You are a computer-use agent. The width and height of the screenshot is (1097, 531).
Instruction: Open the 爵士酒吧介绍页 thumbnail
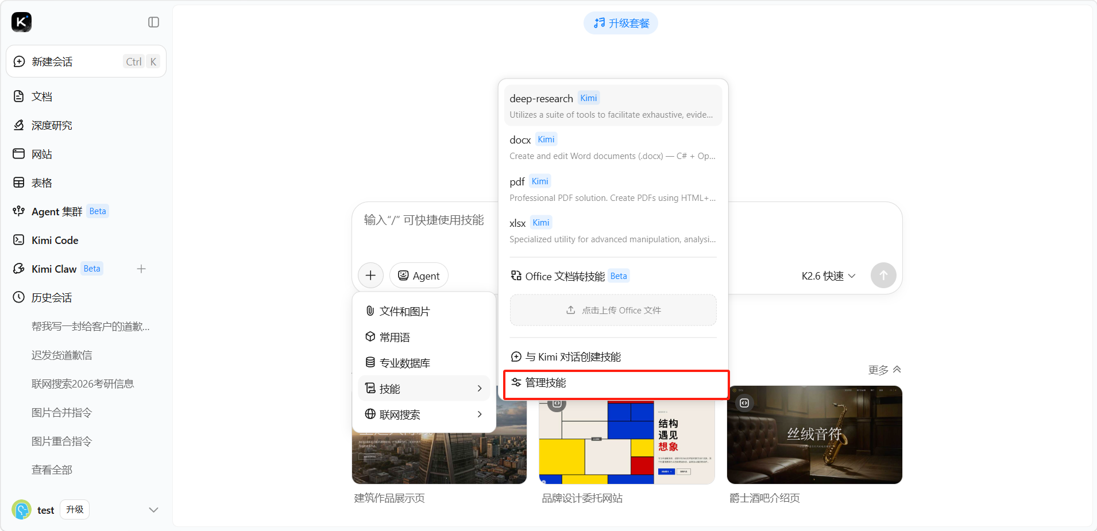[x=814, y=435]
